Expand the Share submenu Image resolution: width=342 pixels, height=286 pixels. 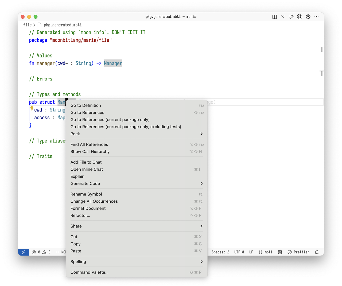click(137, 226)
